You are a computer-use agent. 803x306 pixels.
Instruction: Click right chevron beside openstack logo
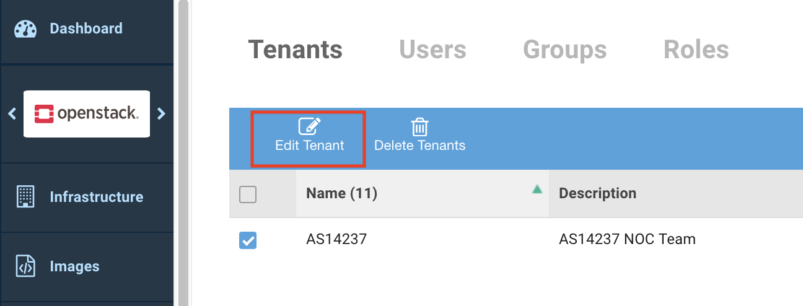pos(161,114)
